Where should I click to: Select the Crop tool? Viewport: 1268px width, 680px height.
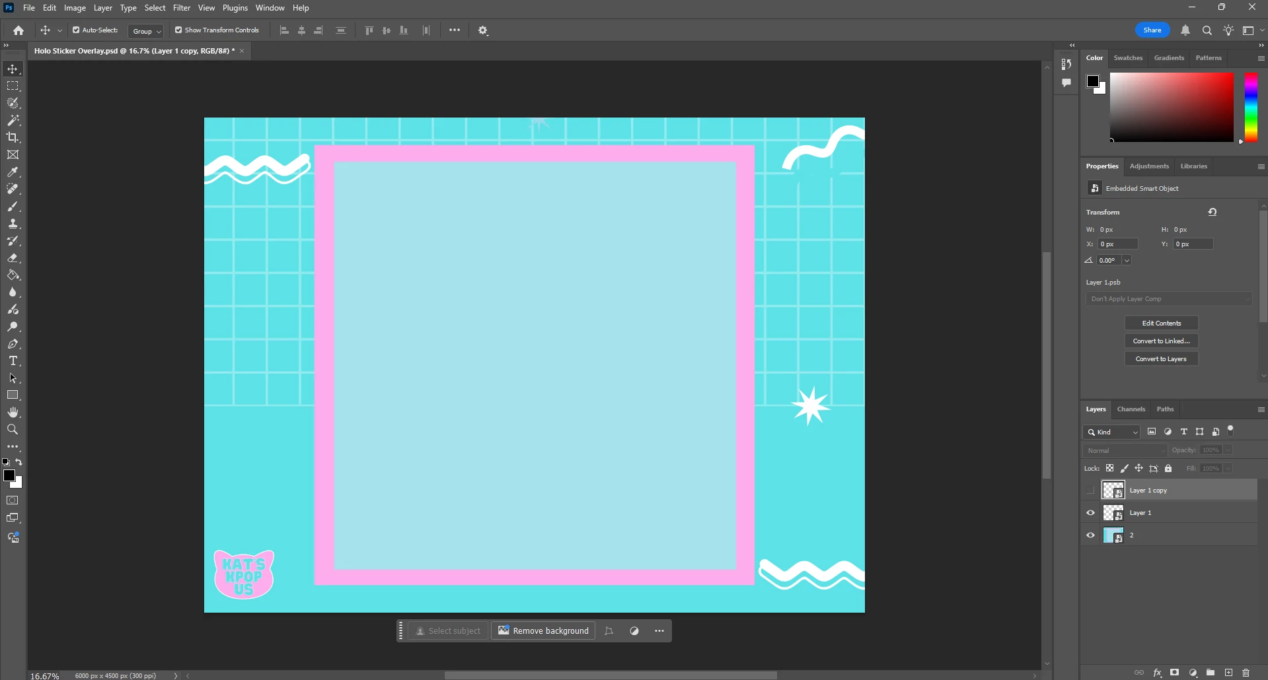pos(13,138)
